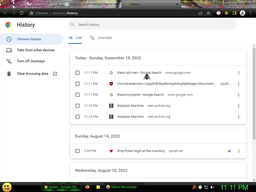Select the second Wayback Machine entry checkbox
The width and height of the screenshot is (256, 192).
[x=77, y=117]
